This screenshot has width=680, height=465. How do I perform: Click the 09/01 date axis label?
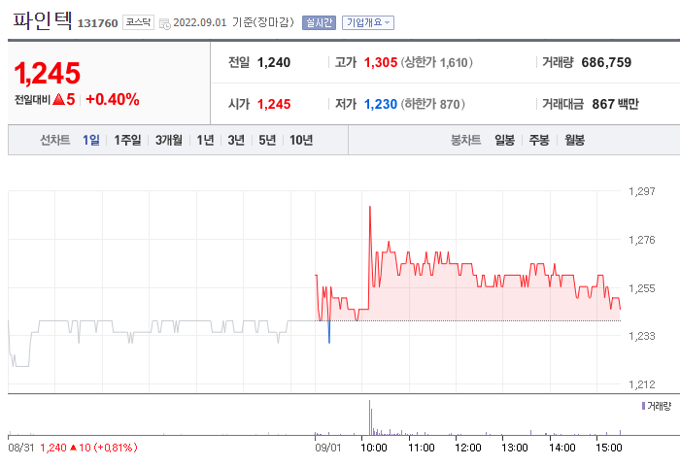(x=328, y=448)
